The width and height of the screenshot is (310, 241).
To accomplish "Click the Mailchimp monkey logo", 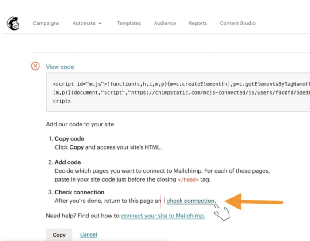I will (13, 24).
